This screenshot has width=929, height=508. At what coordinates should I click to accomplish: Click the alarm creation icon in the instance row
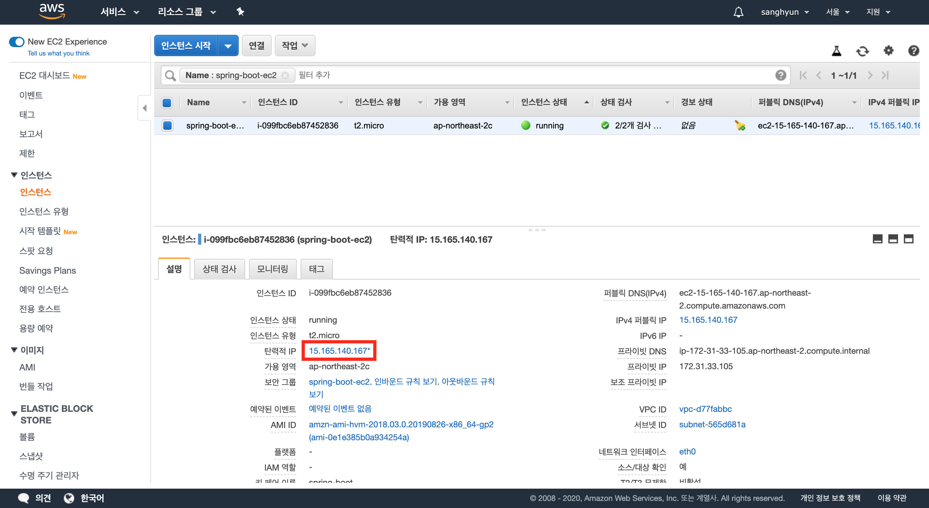740,126
